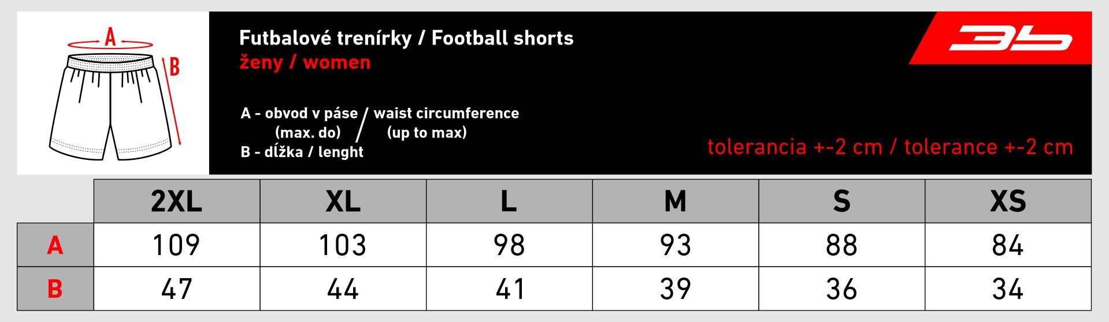
Task: Select the 93 waist value under M
Action: (675, 245)
